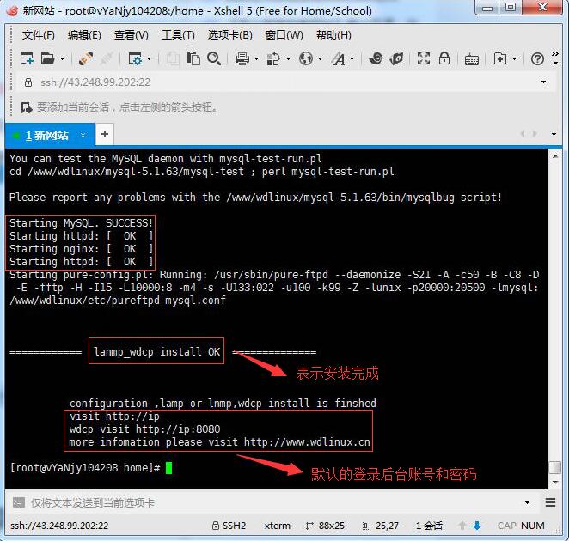Click the Open Session folder icon
569x541 pixels.
click(47, 58)
